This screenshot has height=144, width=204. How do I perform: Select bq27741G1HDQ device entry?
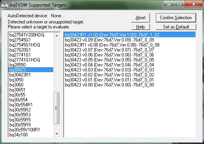tap(31, 60)
